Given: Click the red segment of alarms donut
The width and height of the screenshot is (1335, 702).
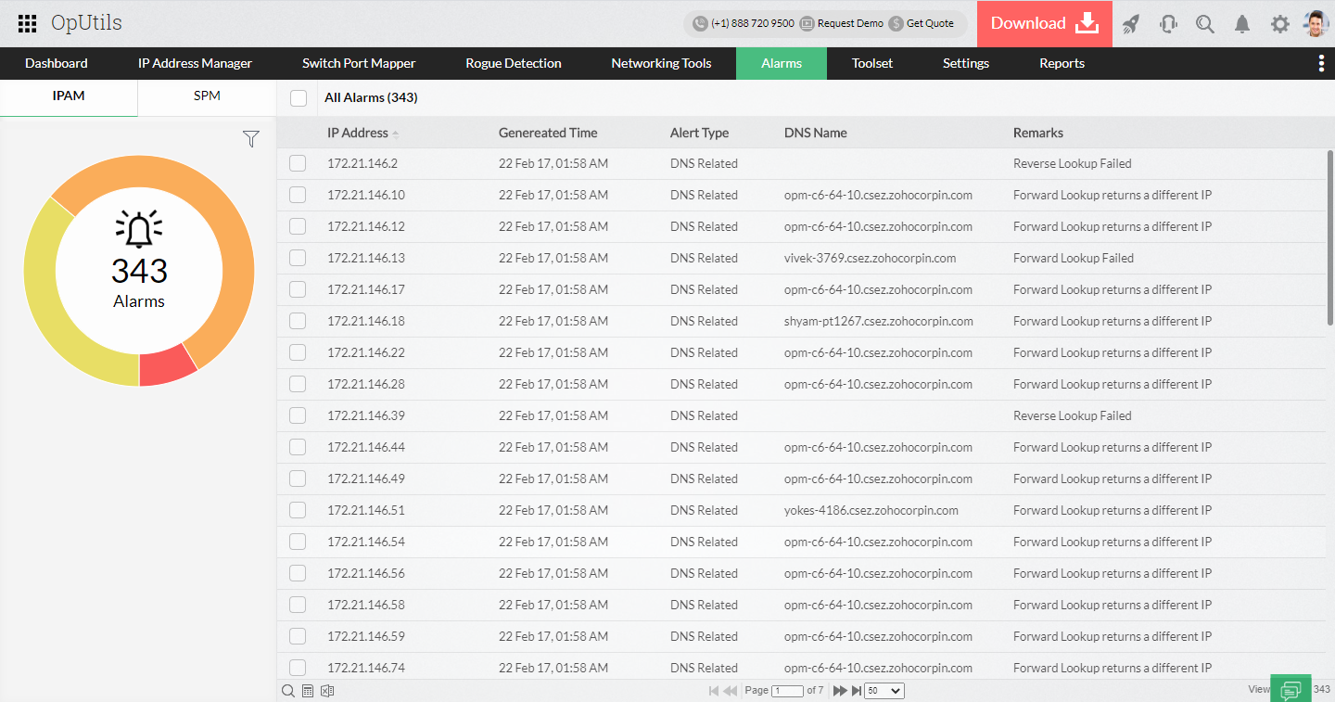Looking at the screenshot, I should tap(165, 367).
